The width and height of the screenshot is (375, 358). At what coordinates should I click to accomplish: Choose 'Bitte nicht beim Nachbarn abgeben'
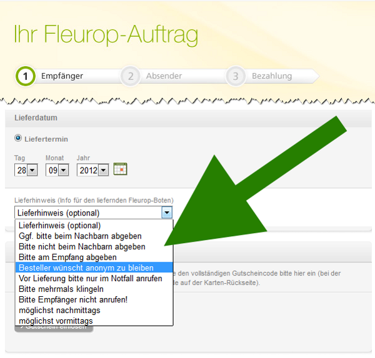[x=94, y=247]
